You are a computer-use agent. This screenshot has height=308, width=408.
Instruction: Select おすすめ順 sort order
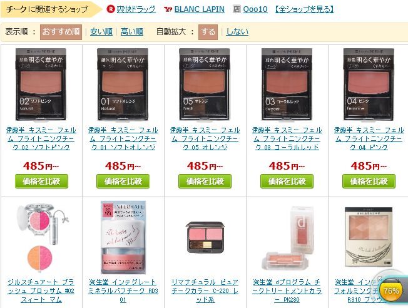pos(61,32)
